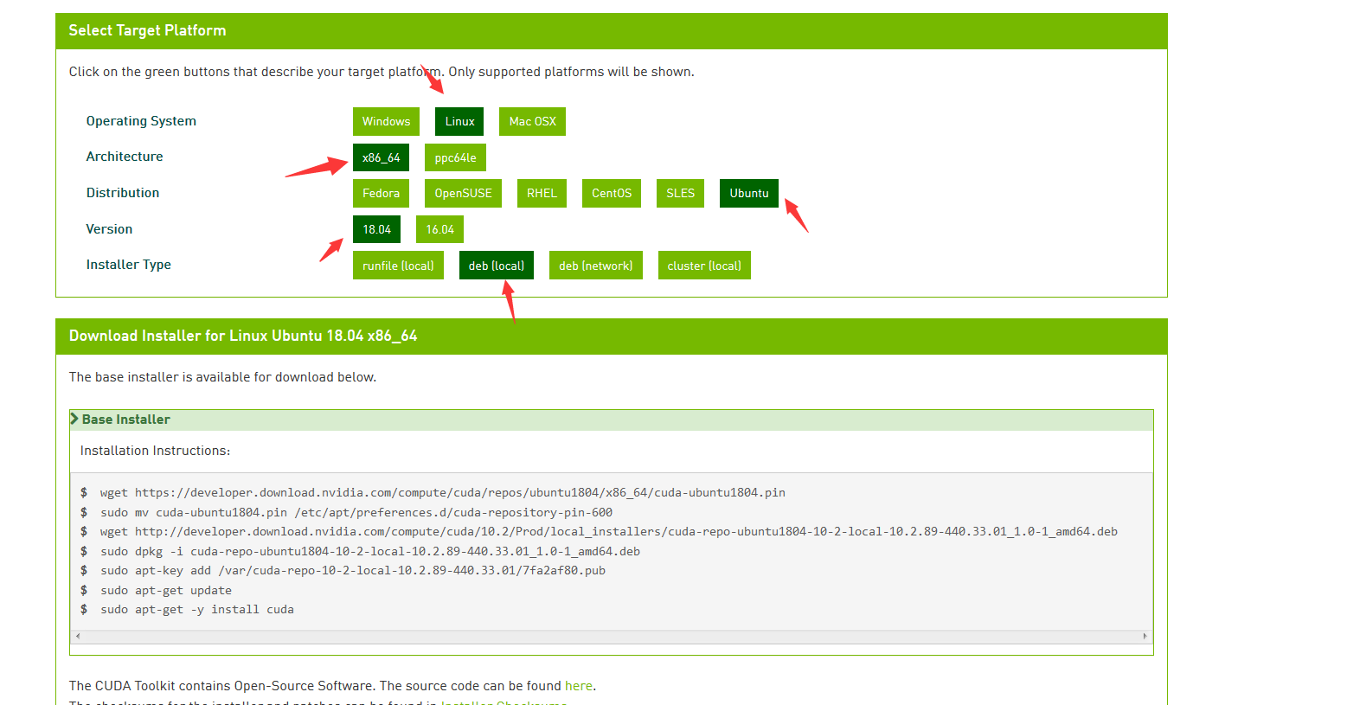Click the horizontal scrollbar track in code box
The width and height of the screenshot is (1347, 705).
611,636
